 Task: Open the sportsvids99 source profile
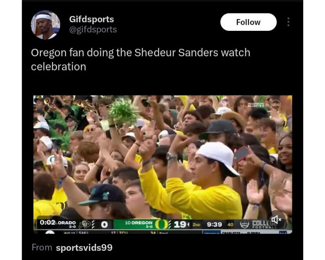(84, 248)
